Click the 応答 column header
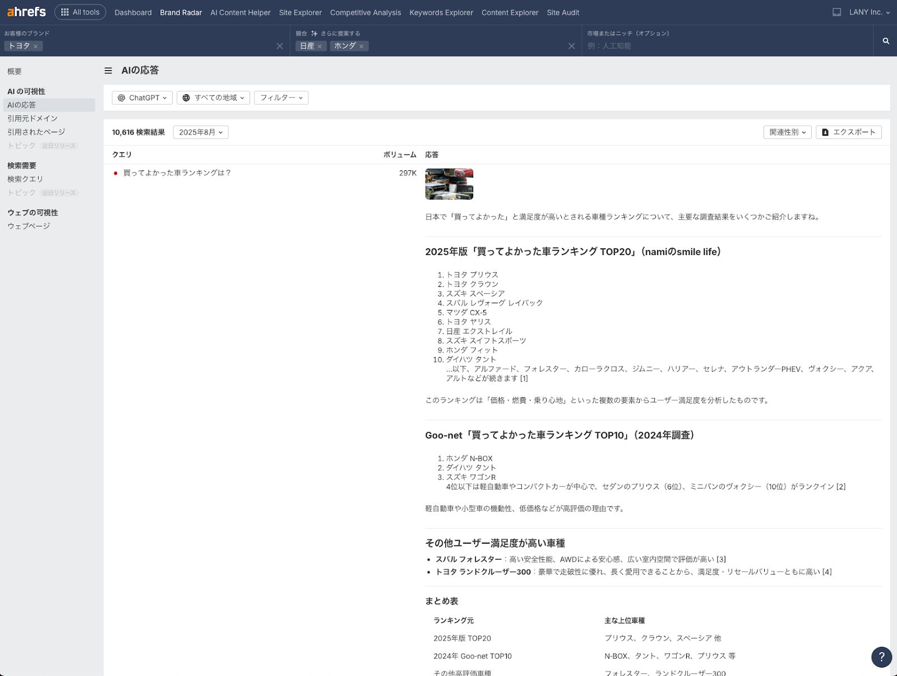 pyautogui.click(x=432, y=155)
